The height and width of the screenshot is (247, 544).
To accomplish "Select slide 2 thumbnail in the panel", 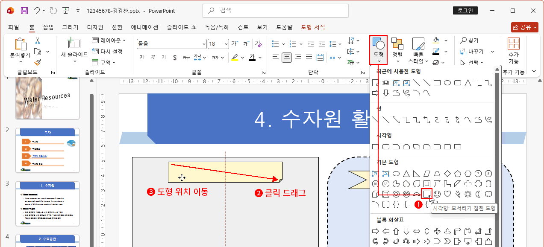I will pyautogui.click(x=47, y=150).
